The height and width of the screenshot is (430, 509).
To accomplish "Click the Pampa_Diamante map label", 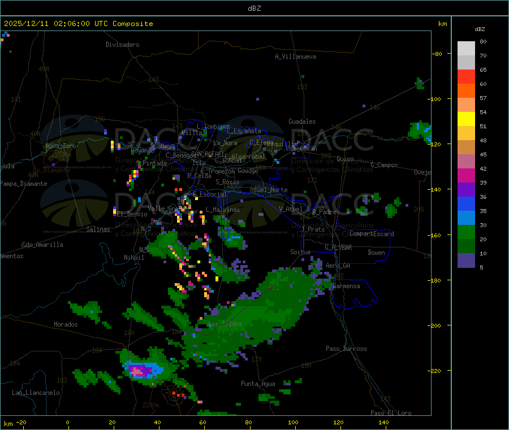I will point(23,184).
